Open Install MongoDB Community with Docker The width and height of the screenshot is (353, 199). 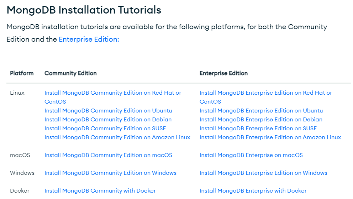[x=100, y=191]
